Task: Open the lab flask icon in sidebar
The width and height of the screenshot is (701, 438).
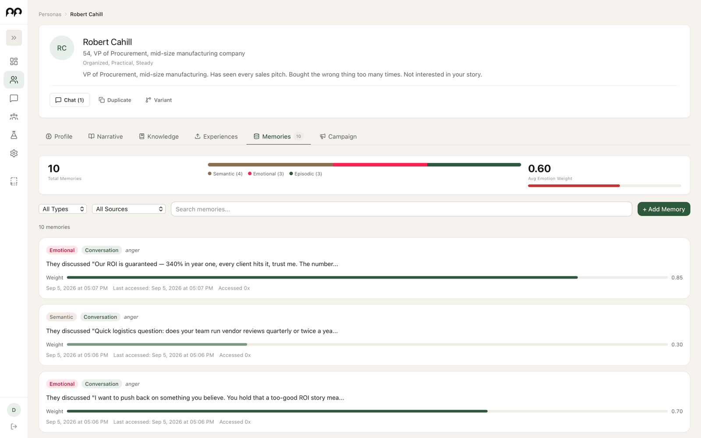Action: (14, 135)
